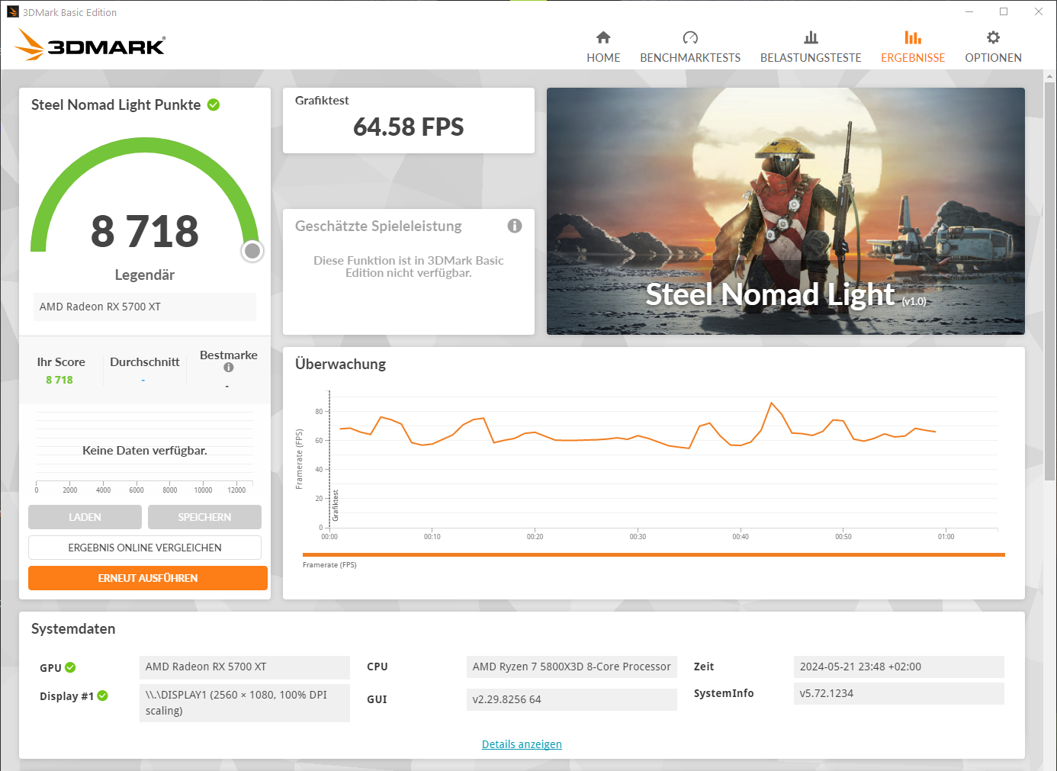Click ERGEBNIS ONLINE VERGLEICHEN button
The image size is (1057, 771).
point(145,548)
